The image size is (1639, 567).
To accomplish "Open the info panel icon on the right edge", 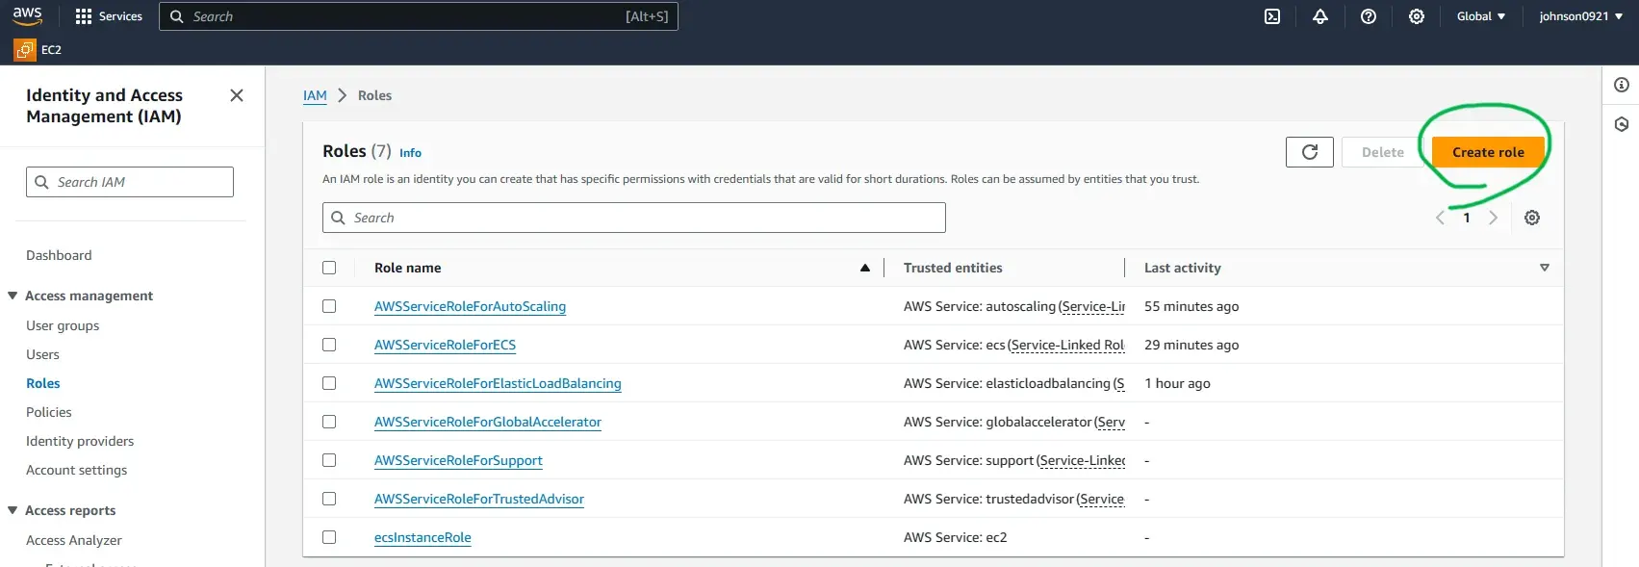I will [x=1622, y=86].
